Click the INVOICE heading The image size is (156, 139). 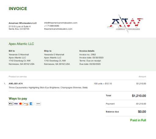[18, 9]
